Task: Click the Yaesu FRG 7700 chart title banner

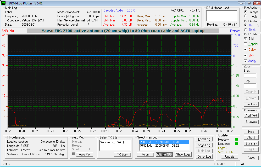Action: (x=123, y=31)
